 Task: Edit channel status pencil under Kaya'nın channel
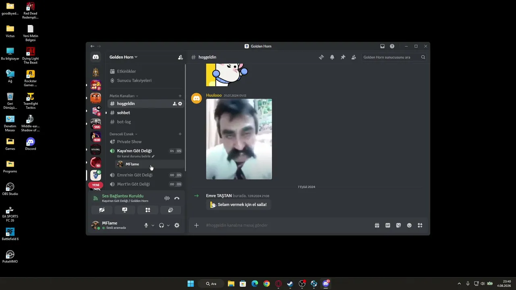tap(153, 156)
